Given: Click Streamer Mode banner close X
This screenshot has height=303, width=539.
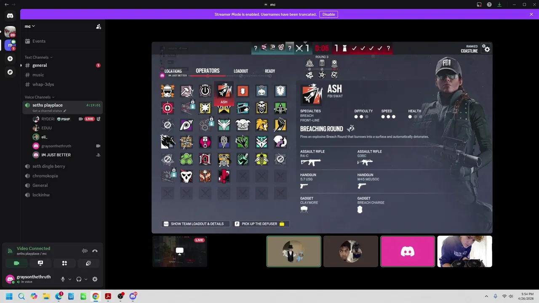Looking at the screenshot, I should 531,14.
